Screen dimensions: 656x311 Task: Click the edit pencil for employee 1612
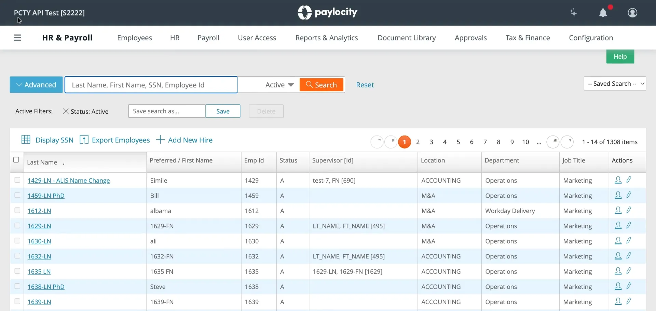pos(629,210)
